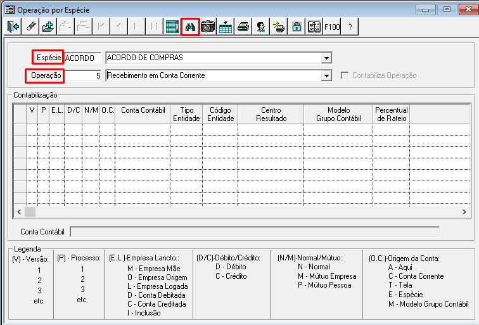Viewport: 479px width, 325px height.
Task: Click the Operação field label
Action: click(46, 75)
